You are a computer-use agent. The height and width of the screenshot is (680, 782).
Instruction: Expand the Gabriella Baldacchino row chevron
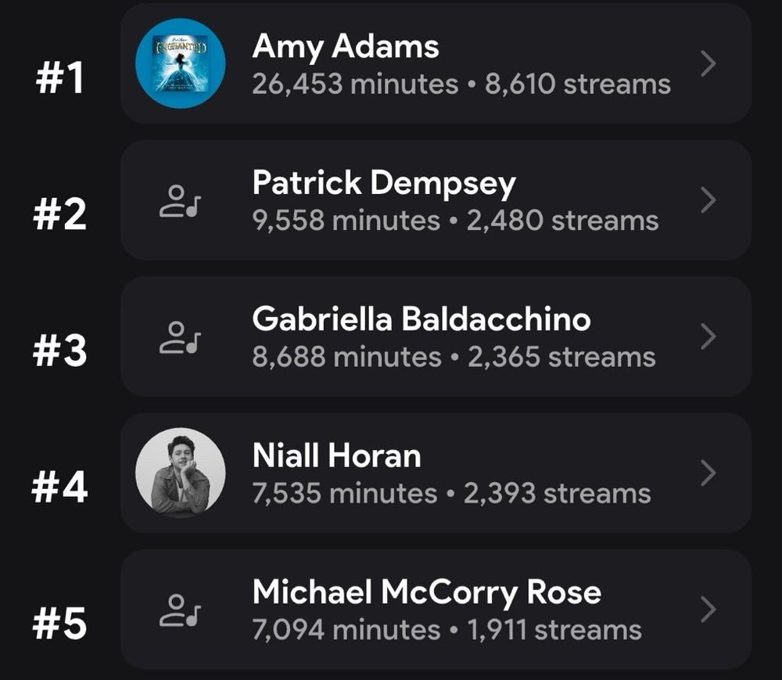click(708, 336)
